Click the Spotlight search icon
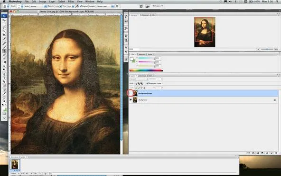 (x=277, y=1)
